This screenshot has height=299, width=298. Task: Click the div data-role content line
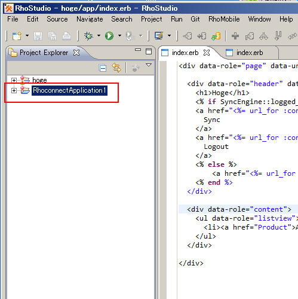click(239, 209)
